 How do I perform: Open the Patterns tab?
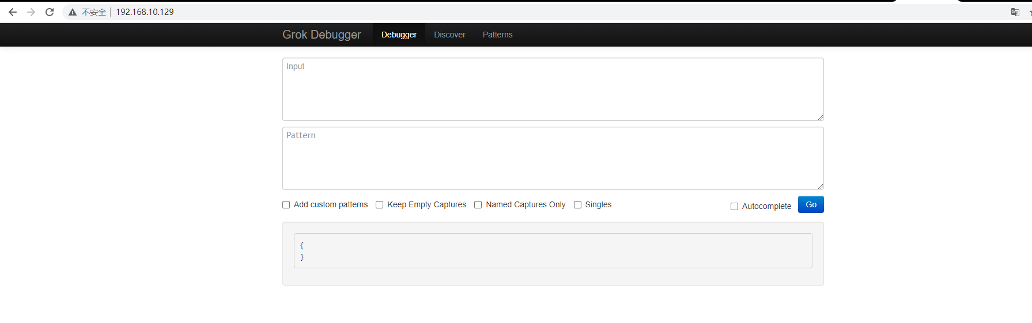(497, 35)
